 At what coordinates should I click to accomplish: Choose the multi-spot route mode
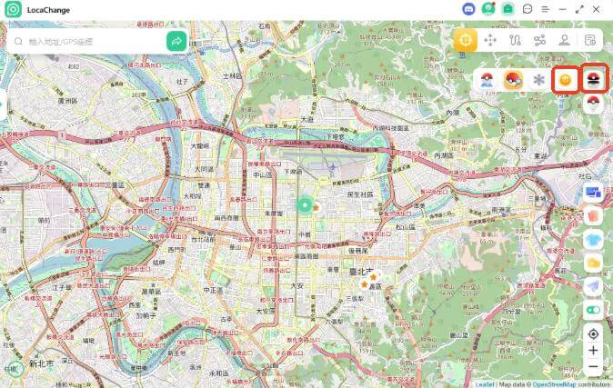coord(539,40)
